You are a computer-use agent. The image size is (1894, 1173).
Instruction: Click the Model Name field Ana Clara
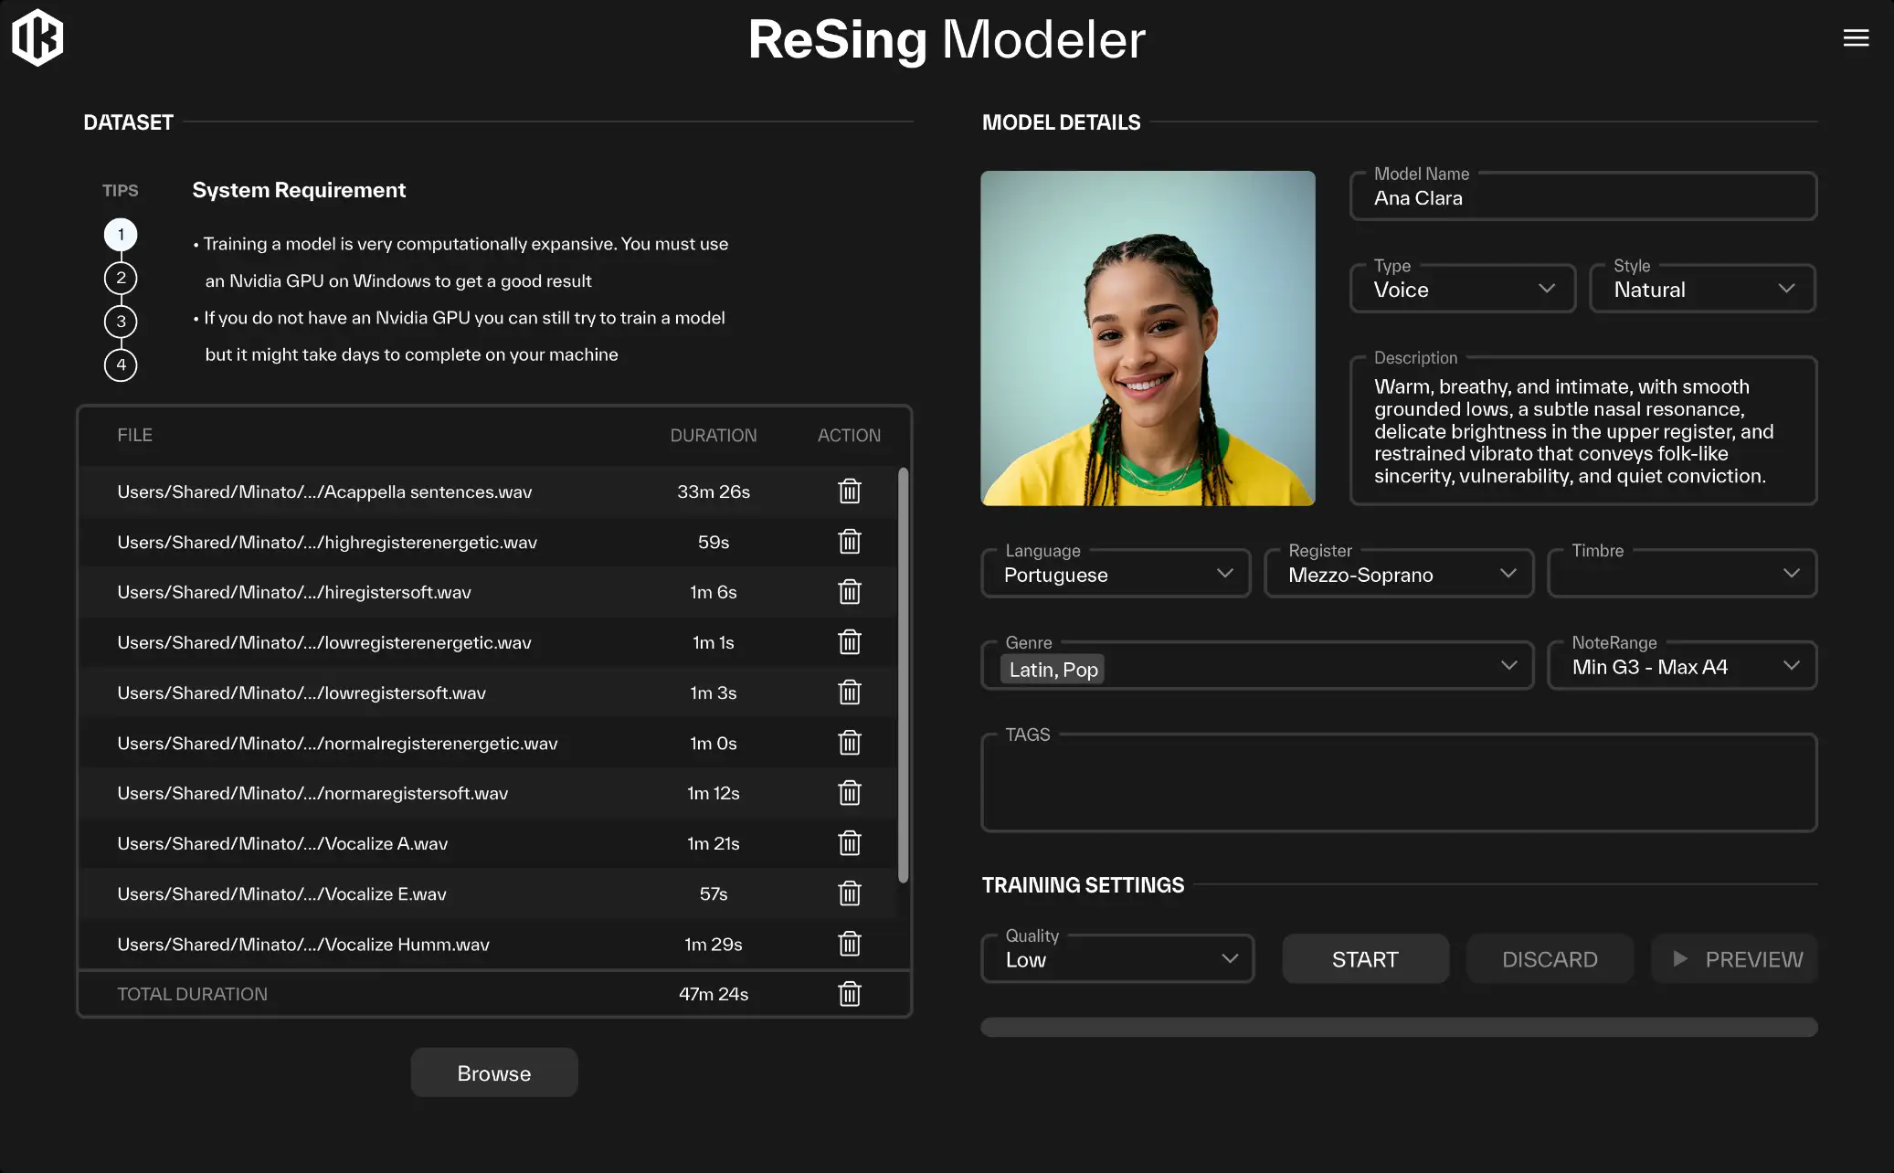point(1583,196)
